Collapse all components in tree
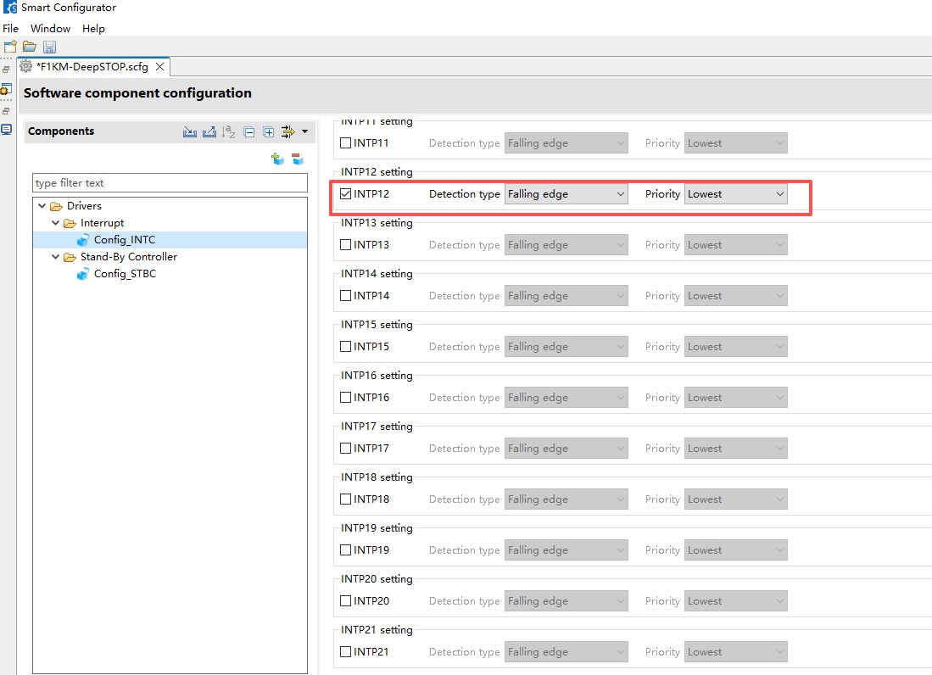932x675 pixels. click(249, 131)
